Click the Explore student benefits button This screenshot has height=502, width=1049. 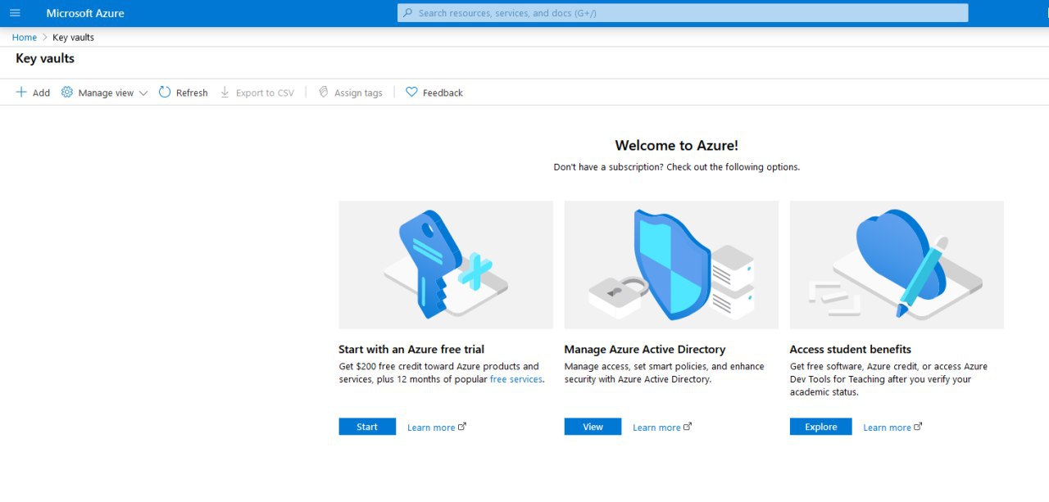click(x=820, y=427)
